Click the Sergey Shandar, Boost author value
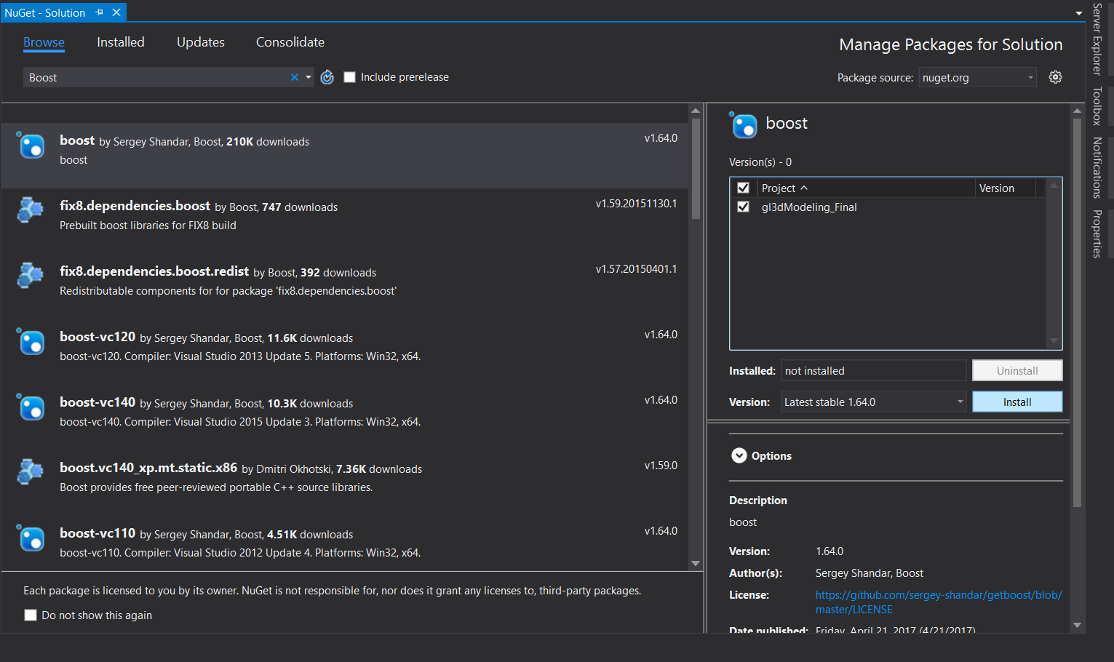Viewport: 1114px width, 662px height. 870,573
